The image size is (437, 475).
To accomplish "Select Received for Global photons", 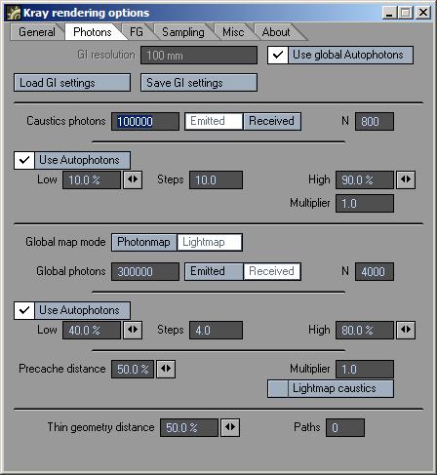I will tap(272, 271).
